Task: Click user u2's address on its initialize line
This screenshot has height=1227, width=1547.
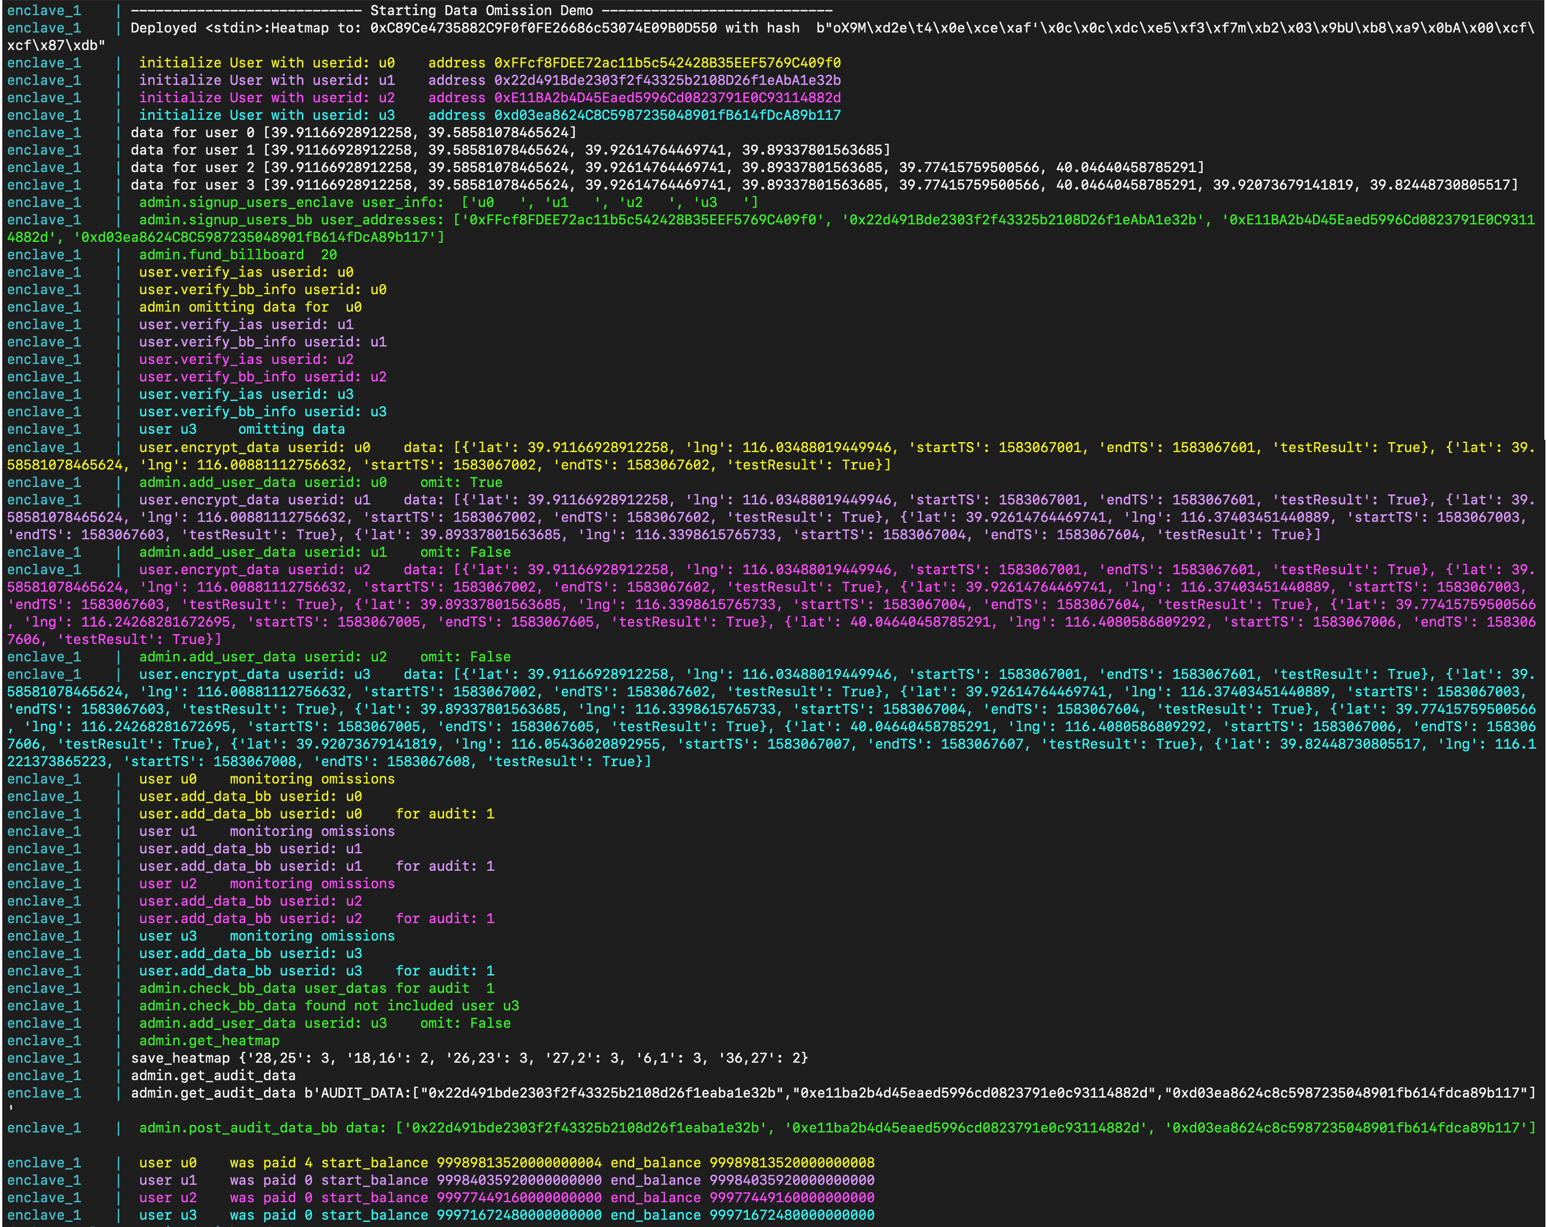Action: click(x=667, y=98)
